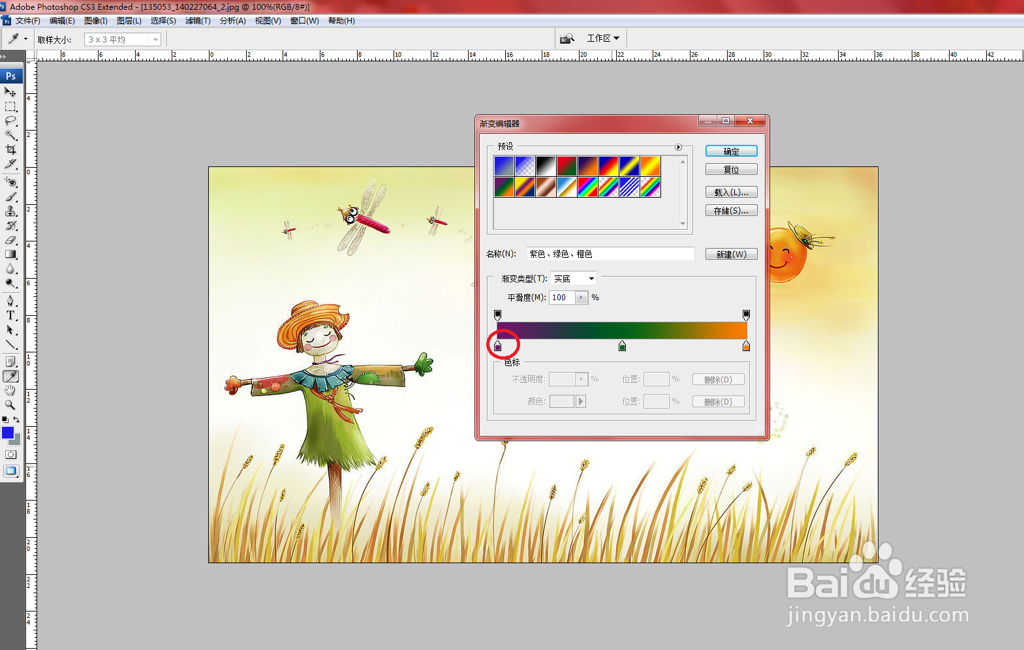Click the 名称 gradient name field
The width and height of the screenshot is (1024, 650).
click(x=610, y=254)
